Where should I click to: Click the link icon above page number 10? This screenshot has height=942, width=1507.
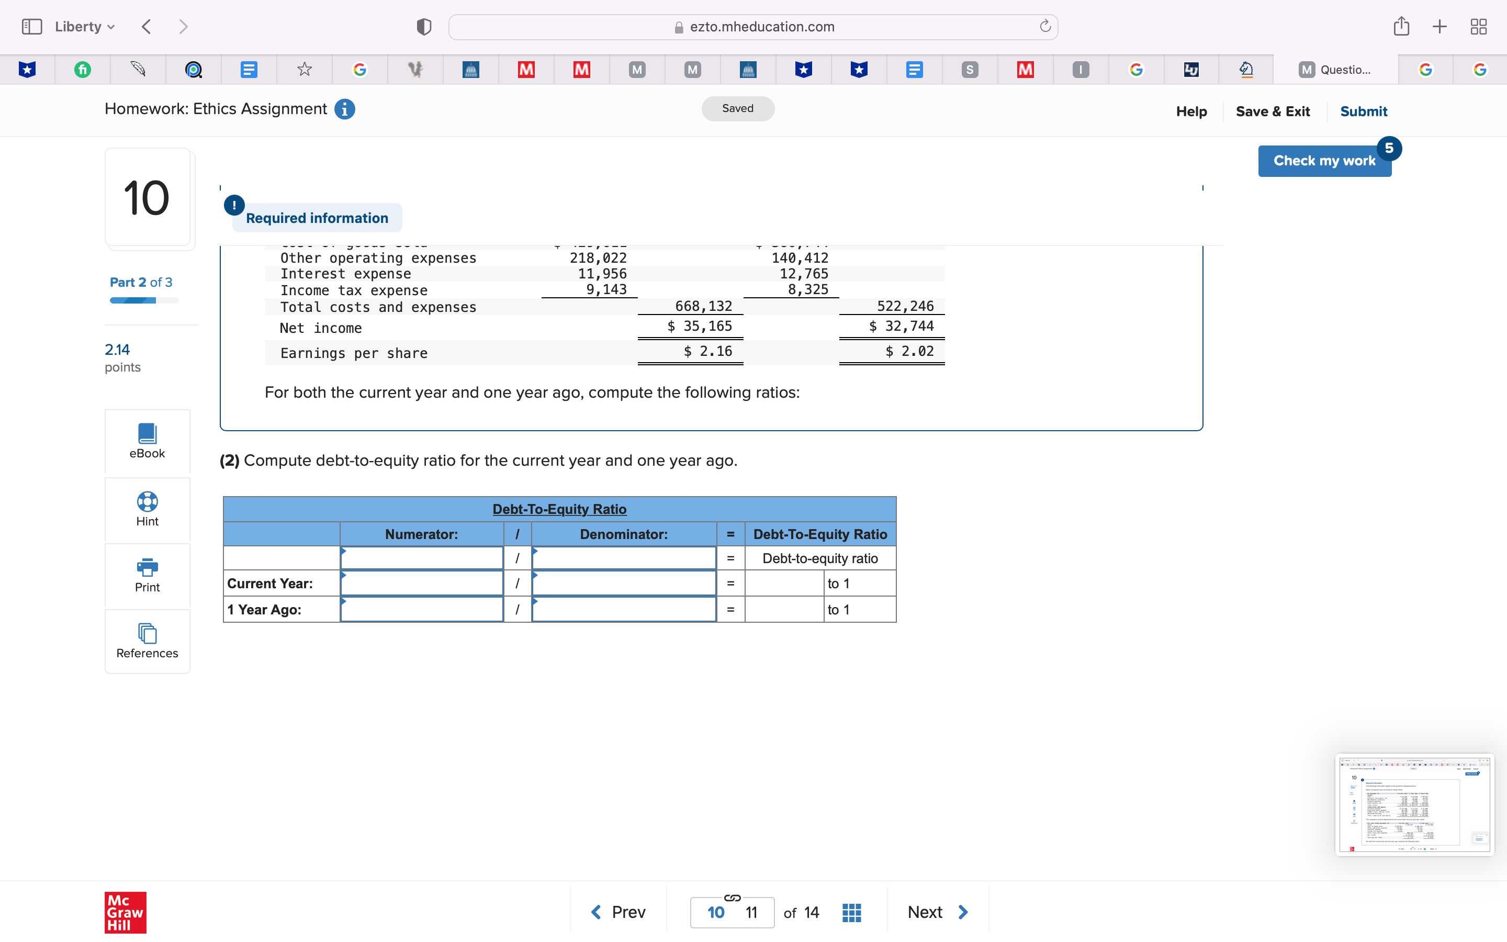[x=732, y=898]
